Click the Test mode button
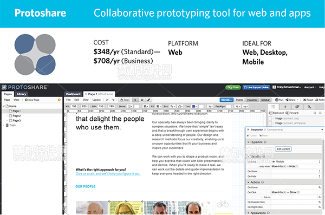The height and width of the screenshot is (215, 325). click(x=125, y=100)
